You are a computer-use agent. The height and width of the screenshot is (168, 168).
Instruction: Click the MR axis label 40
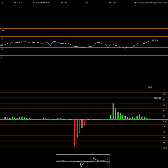point(164,111)
